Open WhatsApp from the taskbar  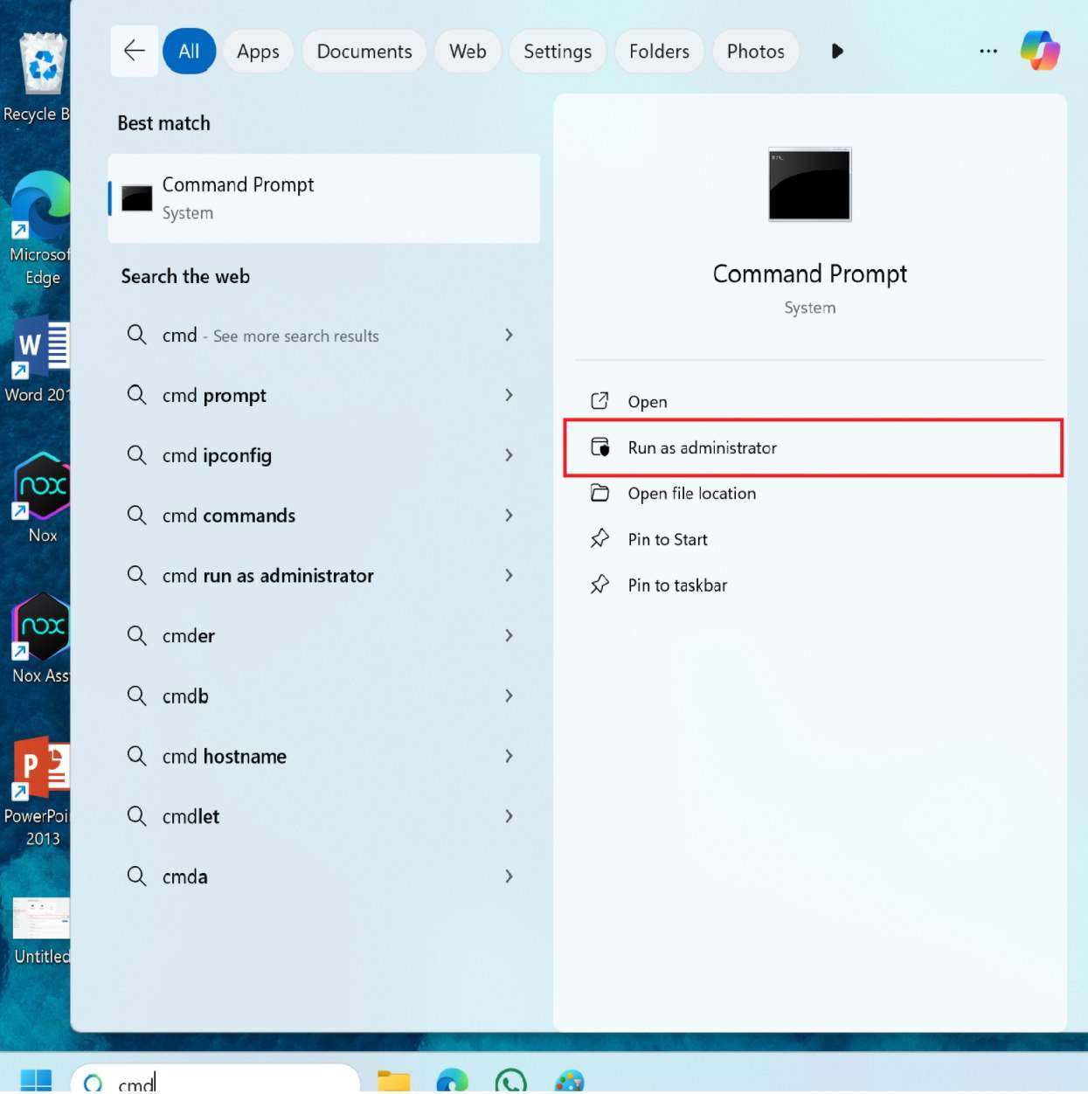(510, 1082)
